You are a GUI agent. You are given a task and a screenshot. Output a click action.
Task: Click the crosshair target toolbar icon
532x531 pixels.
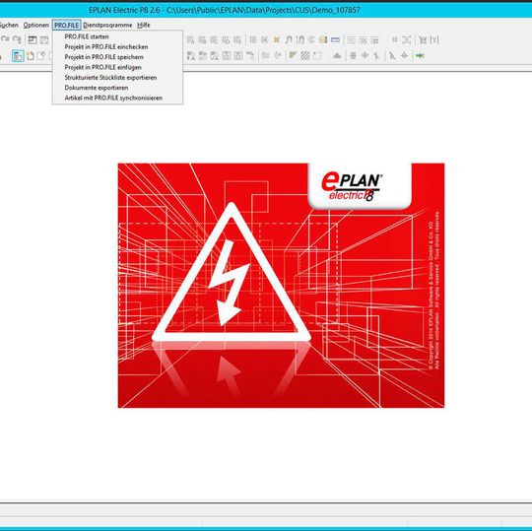(x=404, y=55)
